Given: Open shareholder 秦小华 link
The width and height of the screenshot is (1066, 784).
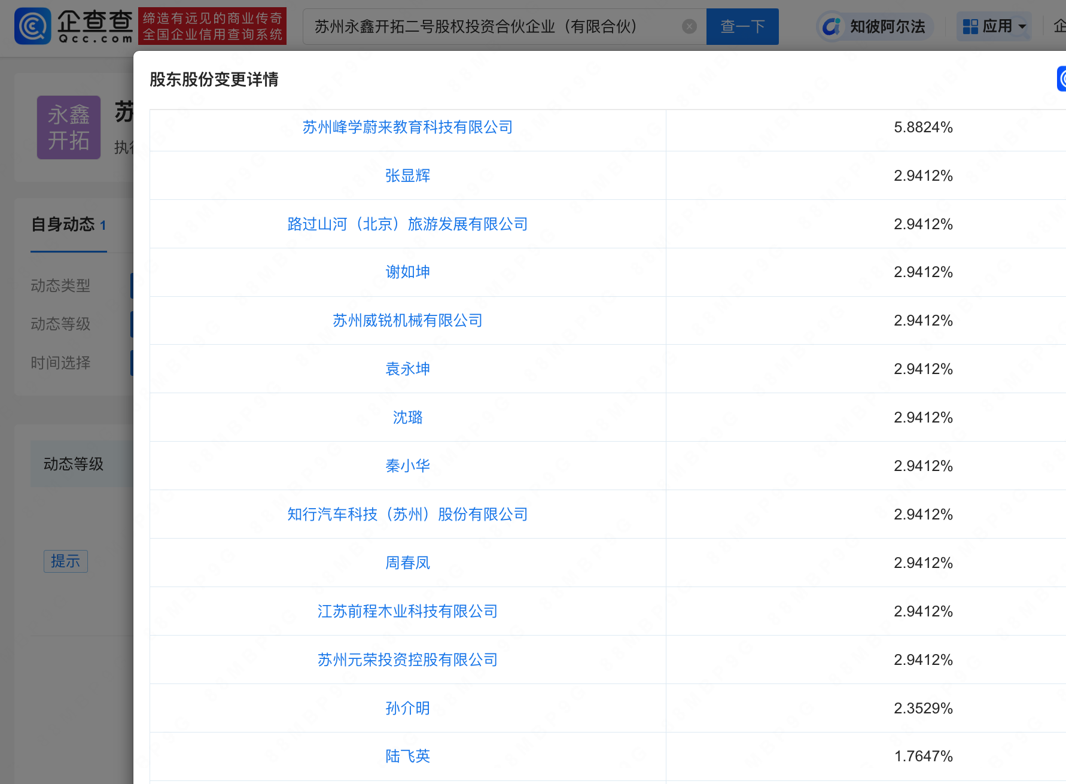Looking at the screenshot, I should pos(408,466).
